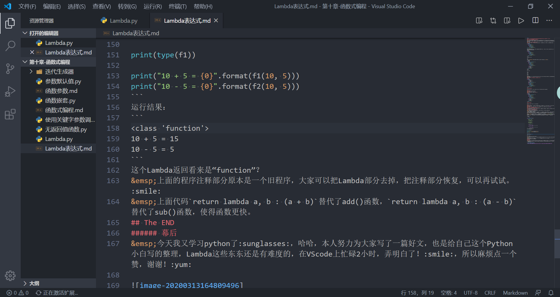
Task: Open the More Actions ellipsis menu
Action: (549, 20)
